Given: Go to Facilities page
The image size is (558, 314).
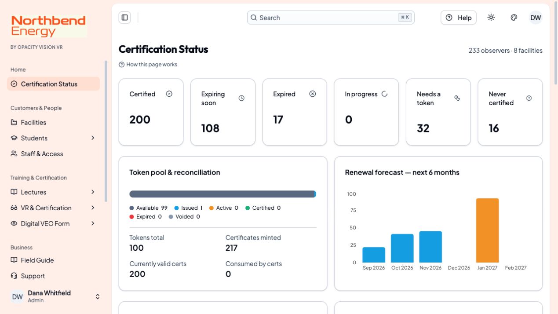Looking at the screenshot, I should [53, 122].
